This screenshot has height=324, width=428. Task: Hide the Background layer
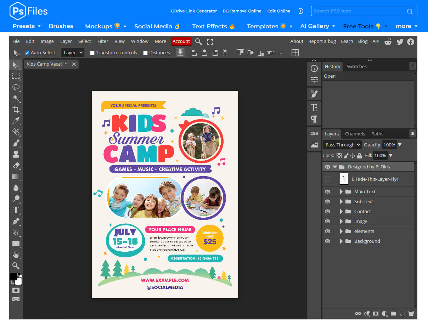coord(327,241)
